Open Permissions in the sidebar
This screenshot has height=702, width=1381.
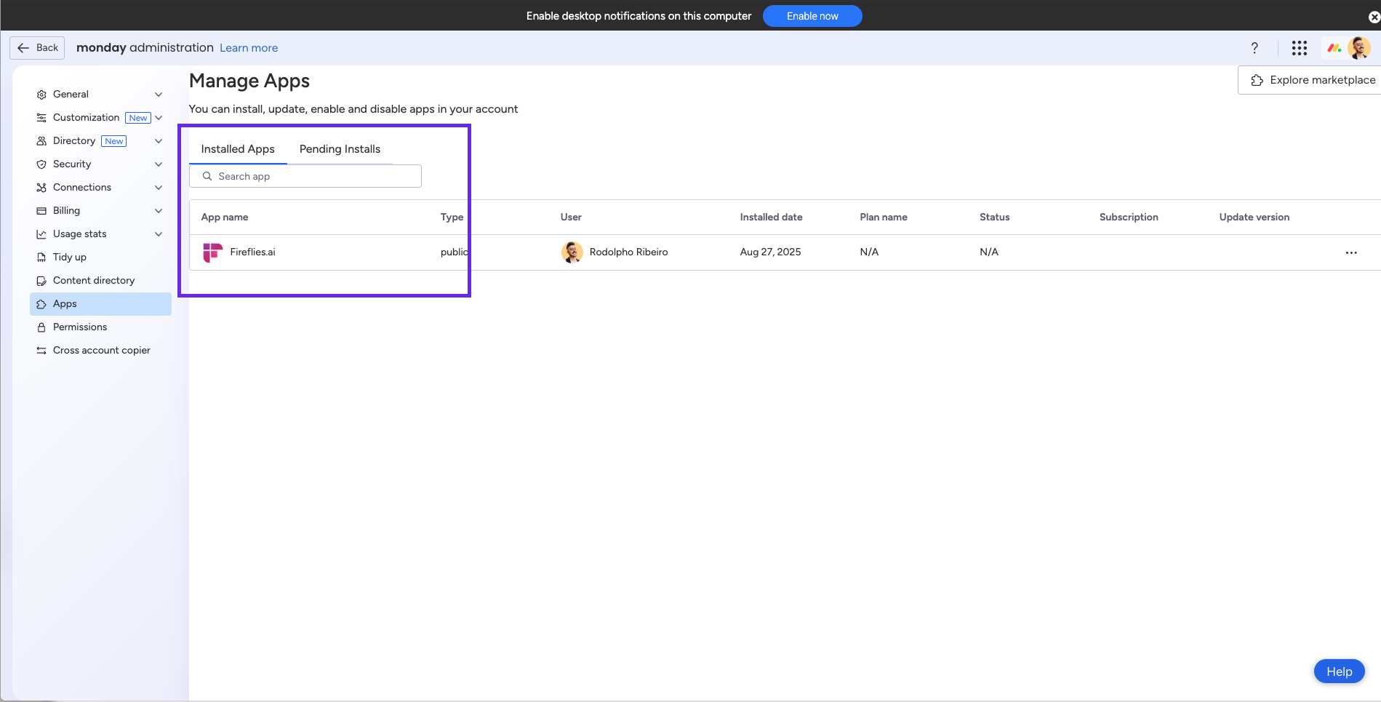coord(80,327)
